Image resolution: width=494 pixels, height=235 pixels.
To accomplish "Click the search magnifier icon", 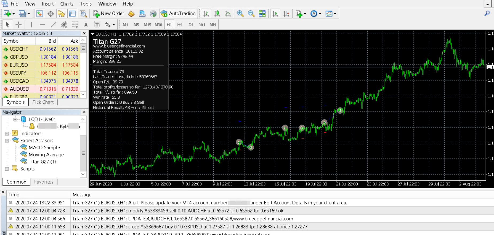I will 487,13.
